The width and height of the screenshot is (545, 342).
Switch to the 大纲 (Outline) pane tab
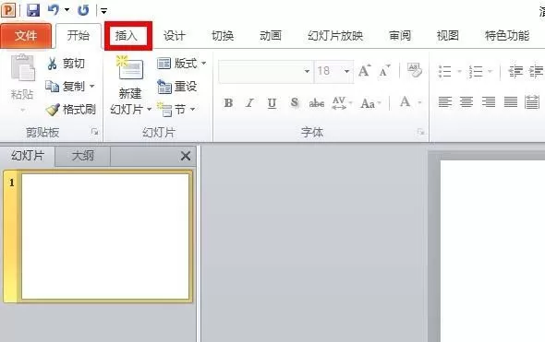[83, 156]
